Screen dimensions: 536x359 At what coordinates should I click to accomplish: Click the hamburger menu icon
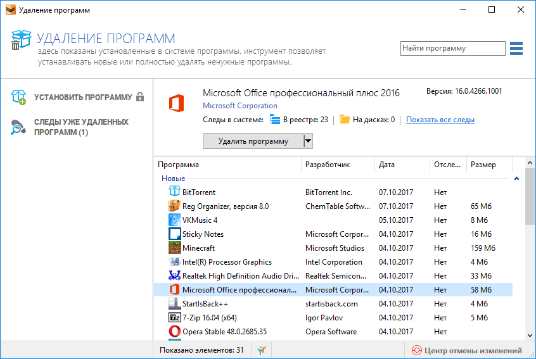pos(516,49)
